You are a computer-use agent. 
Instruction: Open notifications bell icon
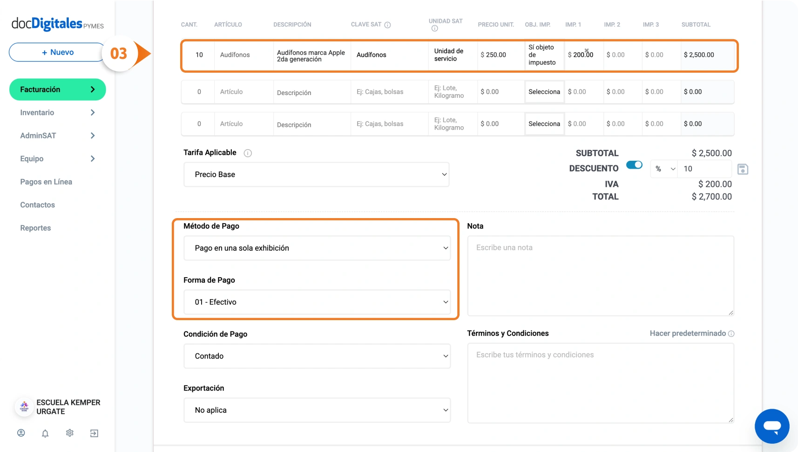[x=45, y=433]
